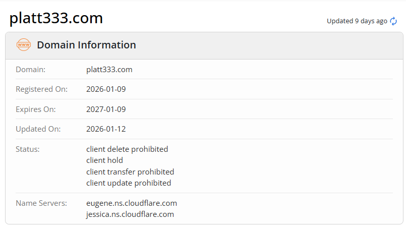The height and width of the screenshot is (228, 406).
Task: Click the Expires On: label
Action: [x=36, y=109]
